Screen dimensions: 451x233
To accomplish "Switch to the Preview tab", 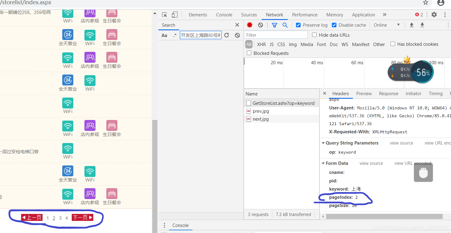I will click(364, 94).
